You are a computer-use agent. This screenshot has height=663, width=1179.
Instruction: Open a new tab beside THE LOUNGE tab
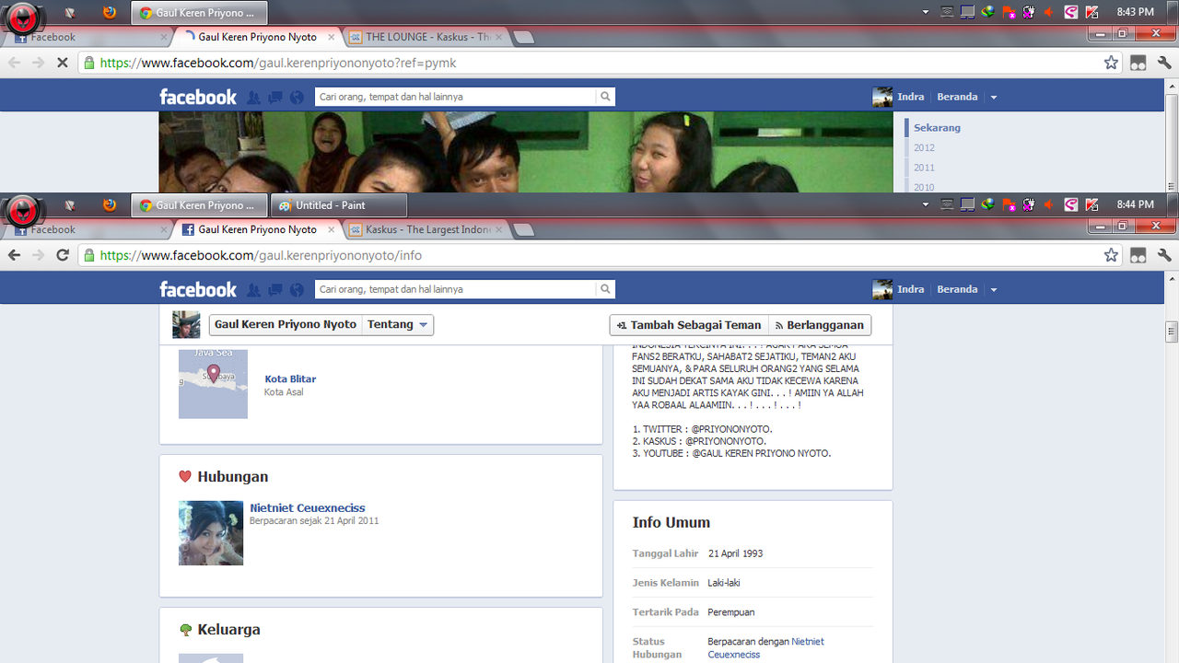click(523, 38)
